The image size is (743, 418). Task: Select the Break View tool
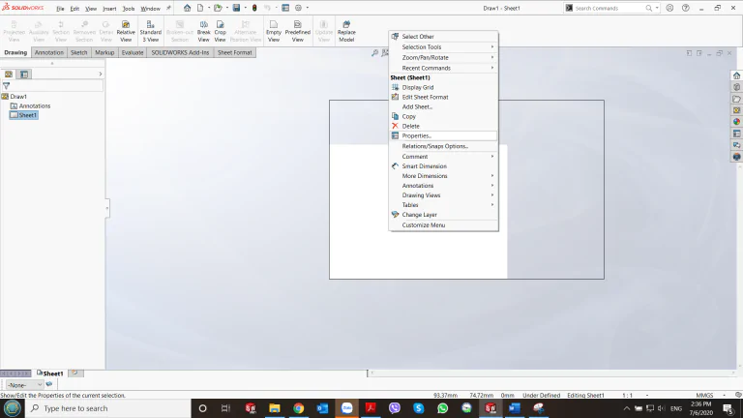click(204, 31)
